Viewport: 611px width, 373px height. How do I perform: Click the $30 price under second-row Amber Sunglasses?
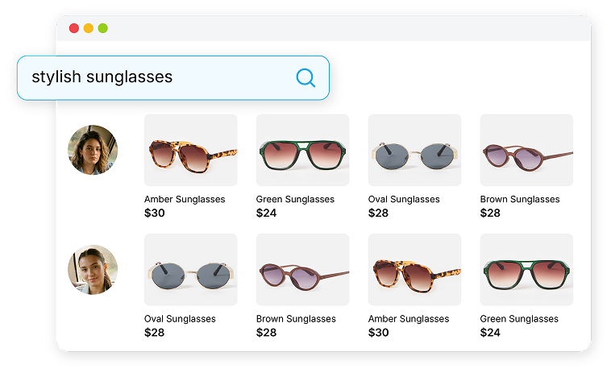coord(378,333)
